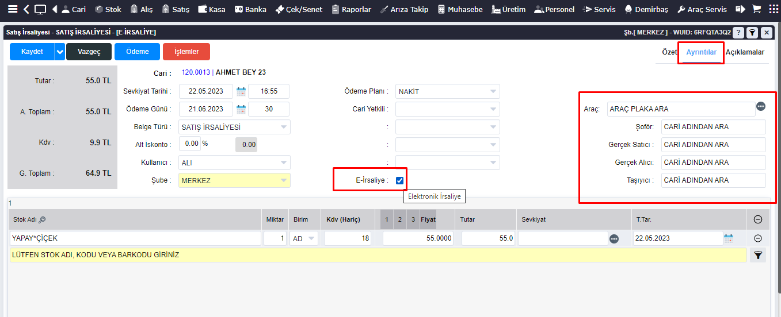This screenshot has width=781, height=317.
Task: Expand the Şube MERKEZ dropdown
Action: (x=284, y=181)
